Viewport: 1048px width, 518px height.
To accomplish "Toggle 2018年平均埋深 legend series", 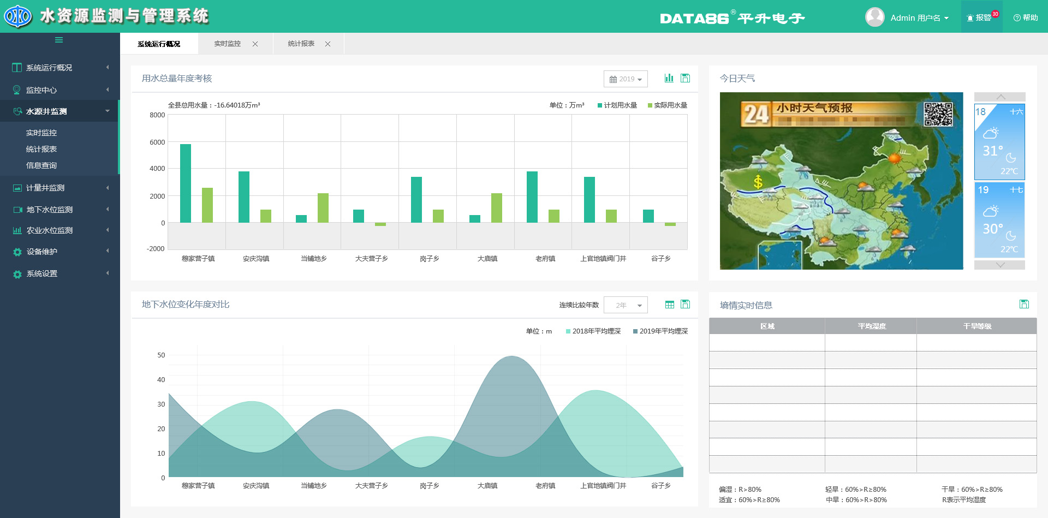I will click(593, 331).
